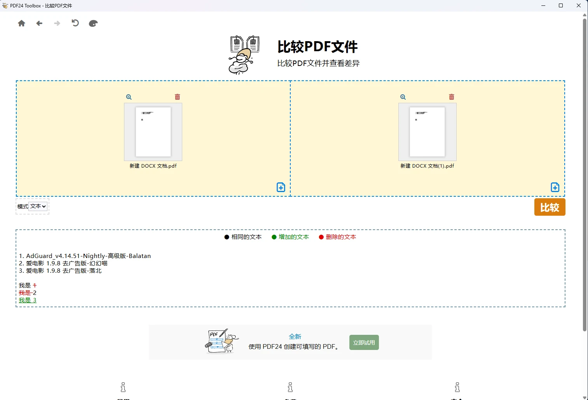Click the 删除的文本 legend indicator
This screenshot has width=588, height=400.
coord(321,237)
